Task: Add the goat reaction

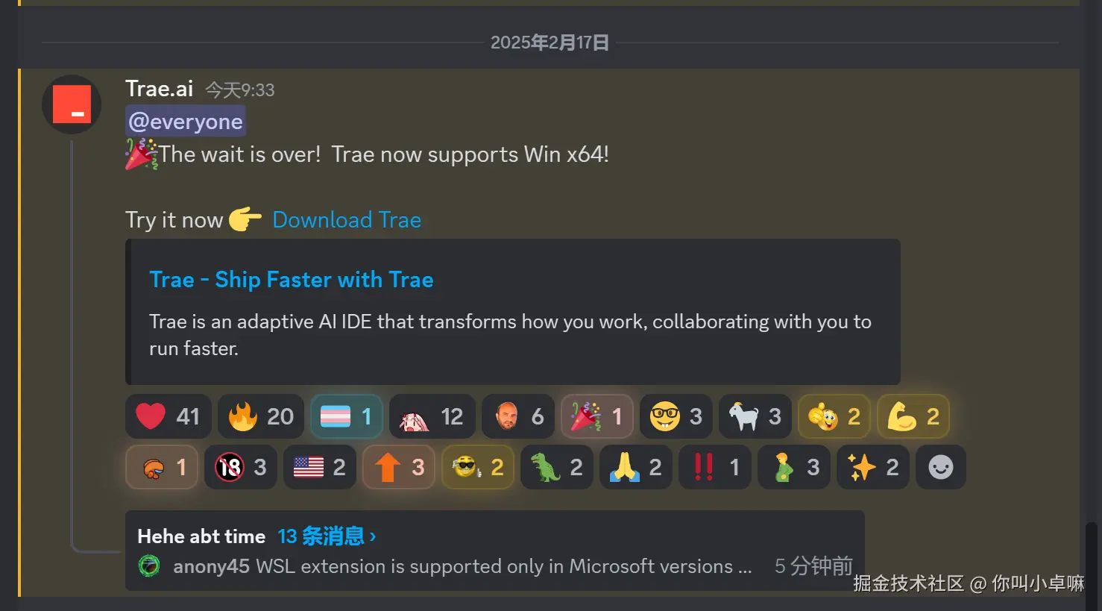Action: click(755, 416)
